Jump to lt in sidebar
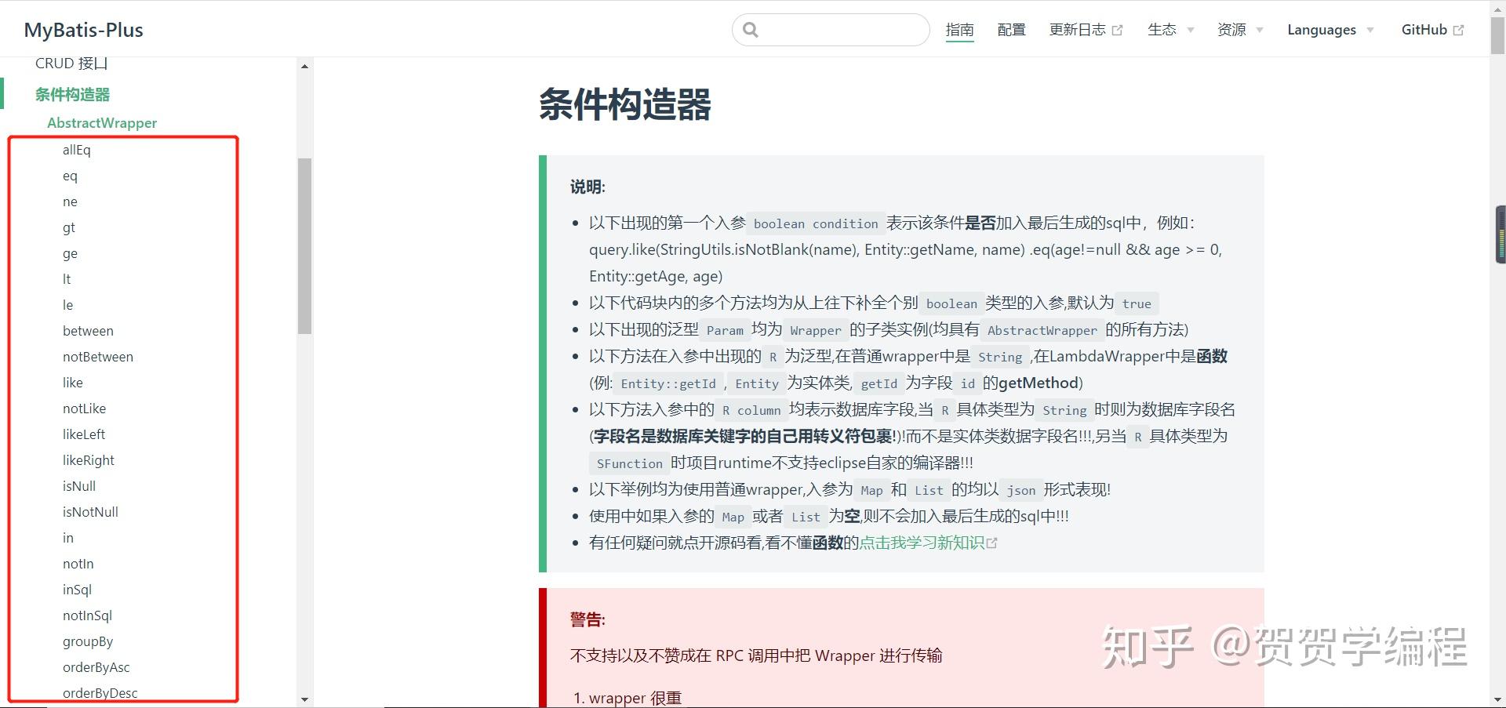This screenshot has width=1506, height=708. pos(67,279)
